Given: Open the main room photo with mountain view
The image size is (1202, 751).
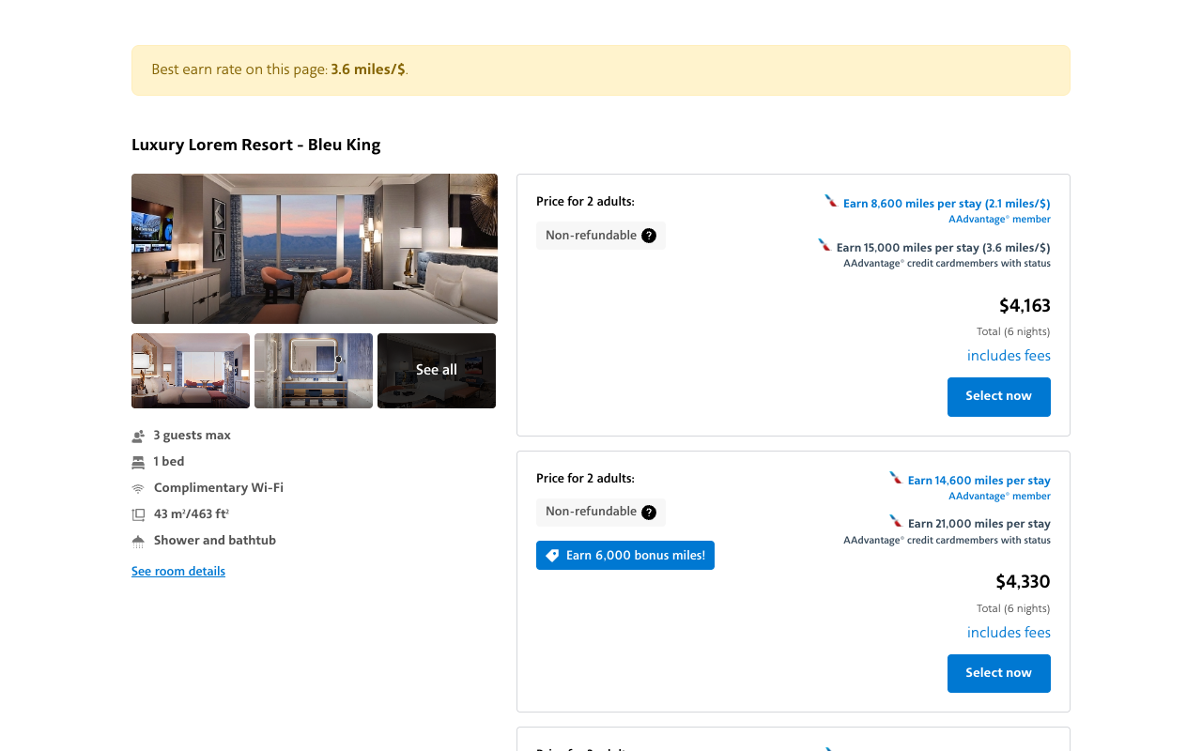Looking at the screenshot, I should coord(315,249).
